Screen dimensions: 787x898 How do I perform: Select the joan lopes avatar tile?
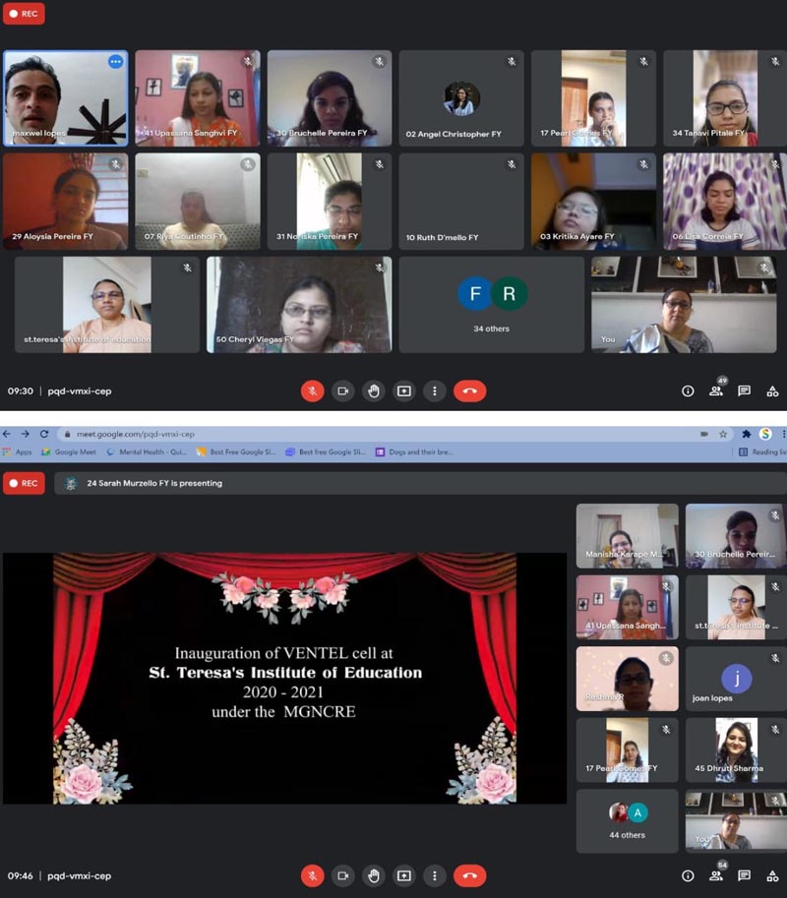click(x=736, y=679)
